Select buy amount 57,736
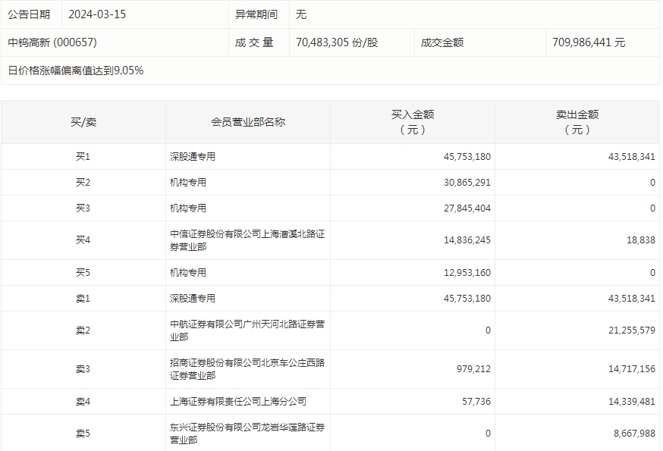This screenshot has width=663, height=451. (476, 402)
